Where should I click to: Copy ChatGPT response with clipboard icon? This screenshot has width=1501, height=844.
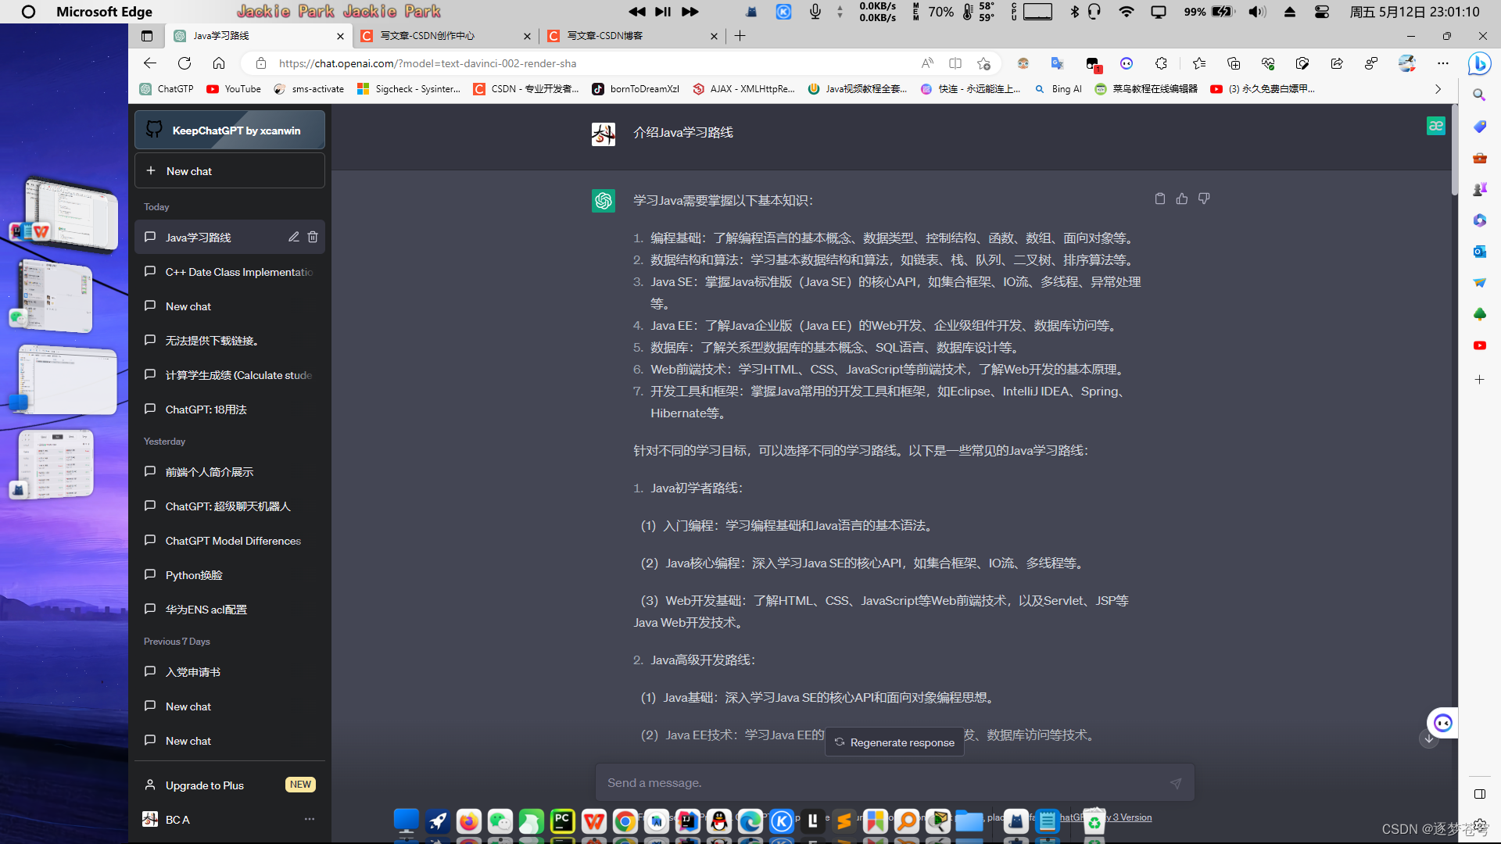[x=1160, y=198]
